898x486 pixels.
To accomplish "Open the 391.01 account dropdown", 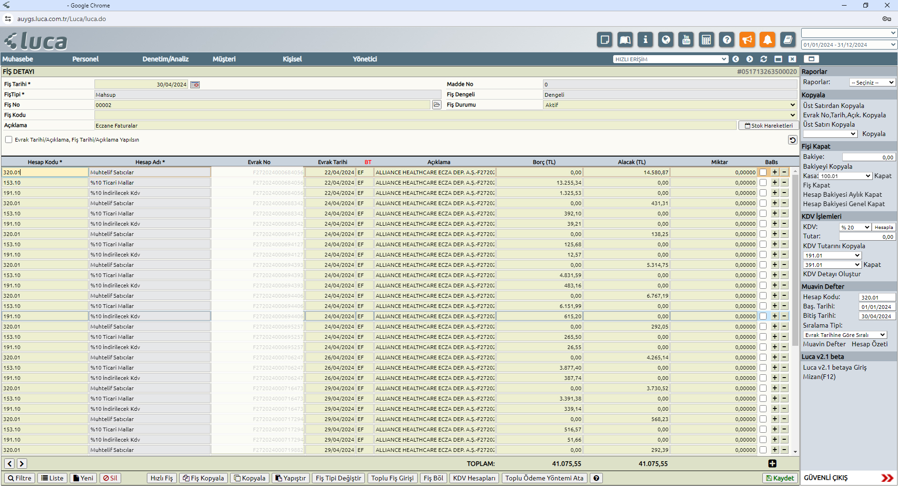I will [x=832, y=264].
